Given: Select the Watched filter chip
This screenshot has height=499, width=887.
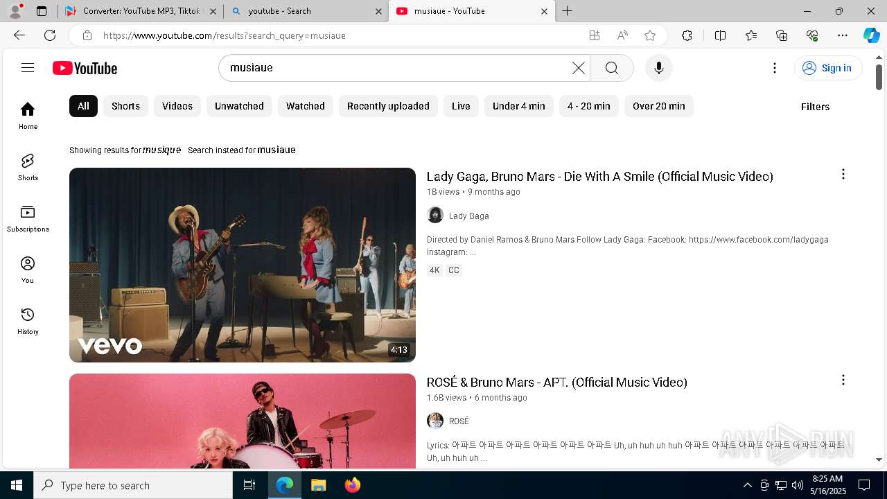Looking at the screenshot, I should [x=306, y=106].
